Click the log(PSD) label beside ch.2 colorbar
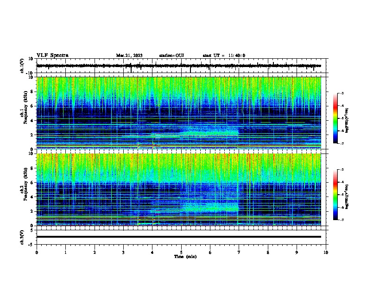 point(347,197)
